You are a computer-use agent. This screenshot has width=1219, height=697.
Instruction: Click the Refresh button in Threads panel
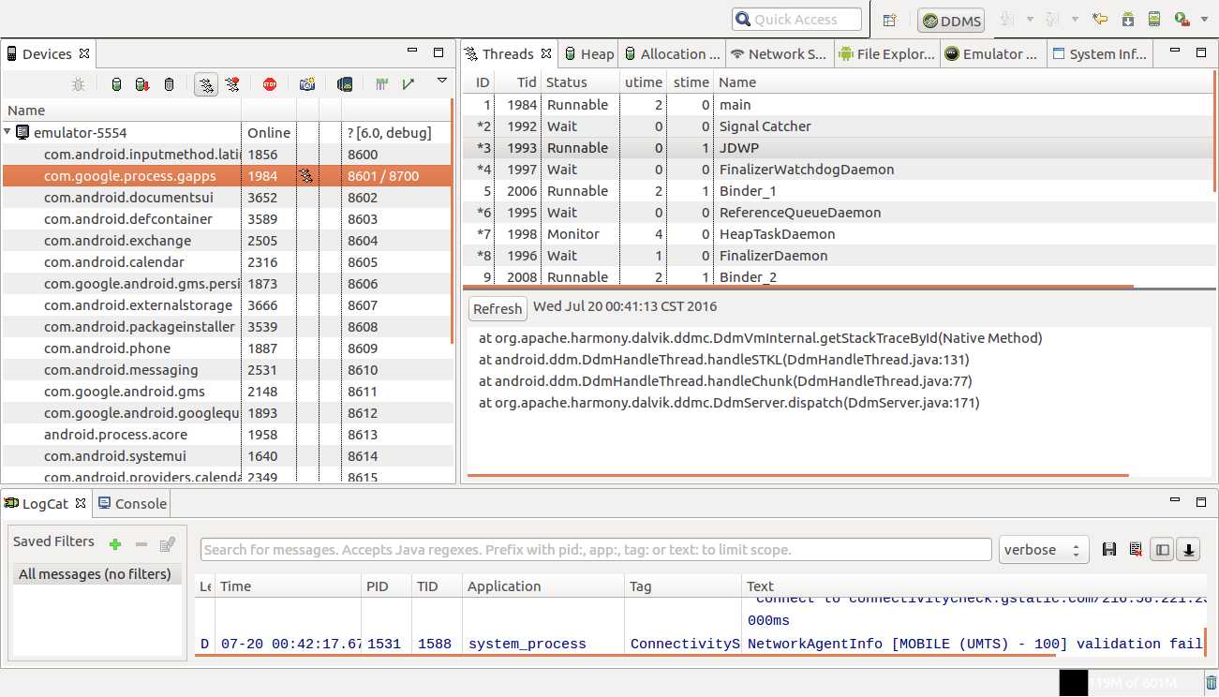pos(498,309)
